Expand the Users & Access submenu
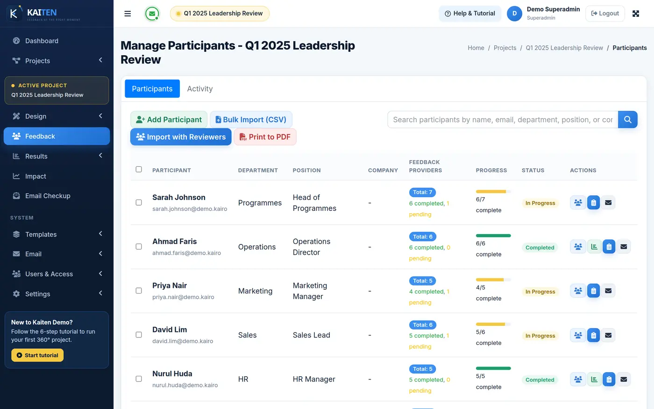 [57, 274]
